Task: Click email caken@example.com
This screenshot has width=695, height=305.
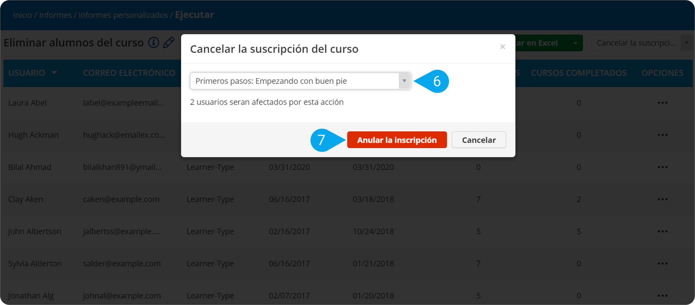Action: 121,199
